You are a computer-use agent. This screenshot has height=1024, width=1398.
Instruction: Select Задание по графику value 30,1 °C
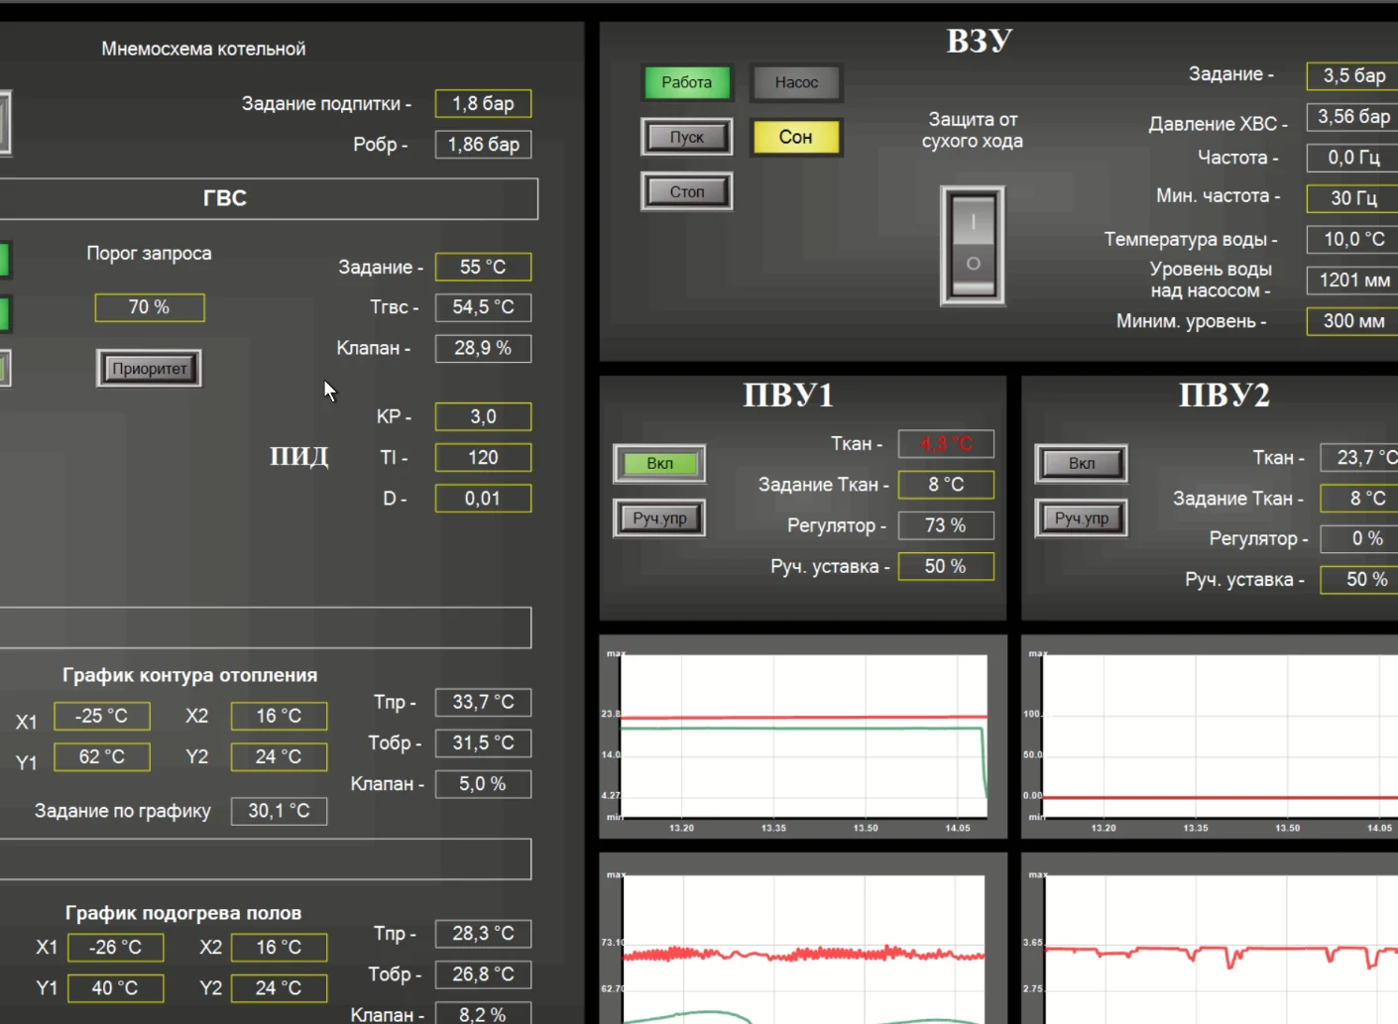[279, 811]
